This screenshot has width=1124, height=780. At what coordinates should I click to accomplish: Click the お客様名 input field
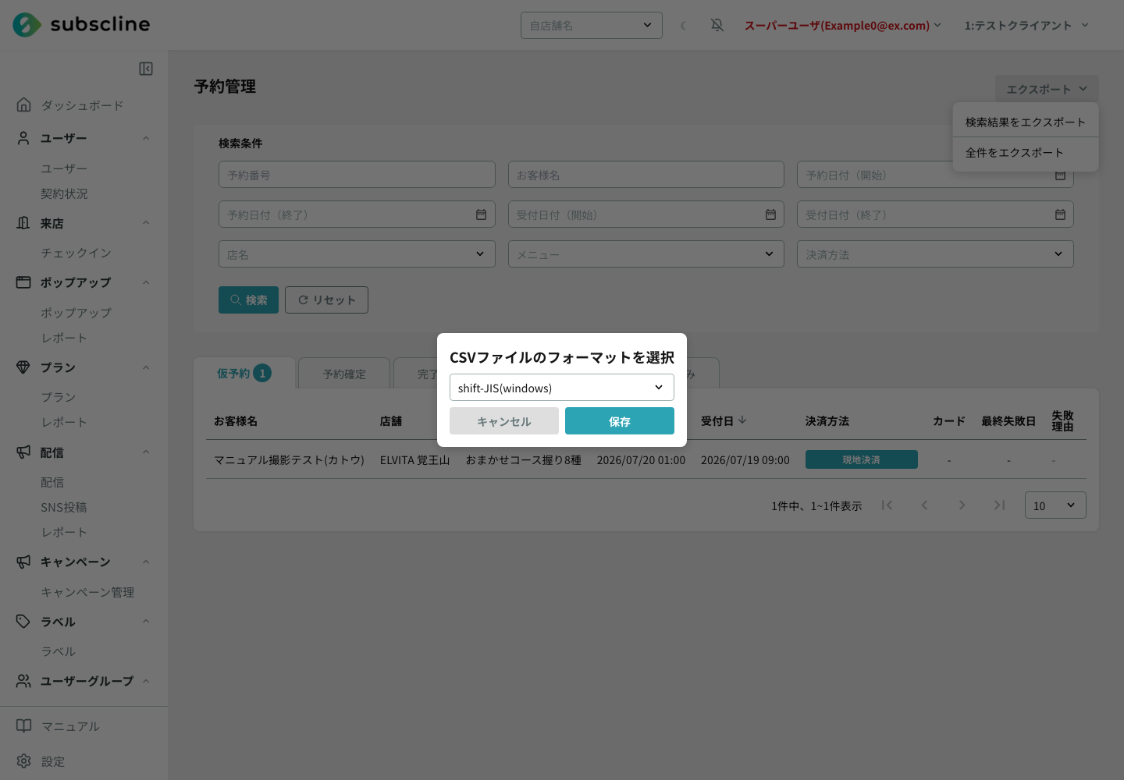coord(646,175)
